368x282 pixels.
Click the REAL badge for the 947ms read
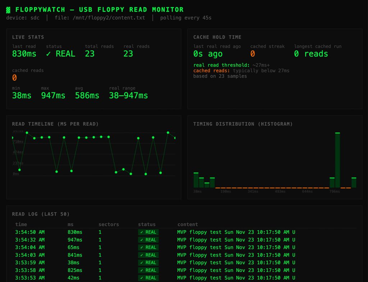click(x=148, y=240)
